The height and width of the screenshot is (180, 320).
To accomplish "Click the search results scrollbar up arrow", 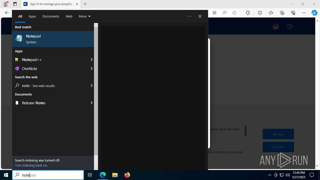I will coord(96,25).
